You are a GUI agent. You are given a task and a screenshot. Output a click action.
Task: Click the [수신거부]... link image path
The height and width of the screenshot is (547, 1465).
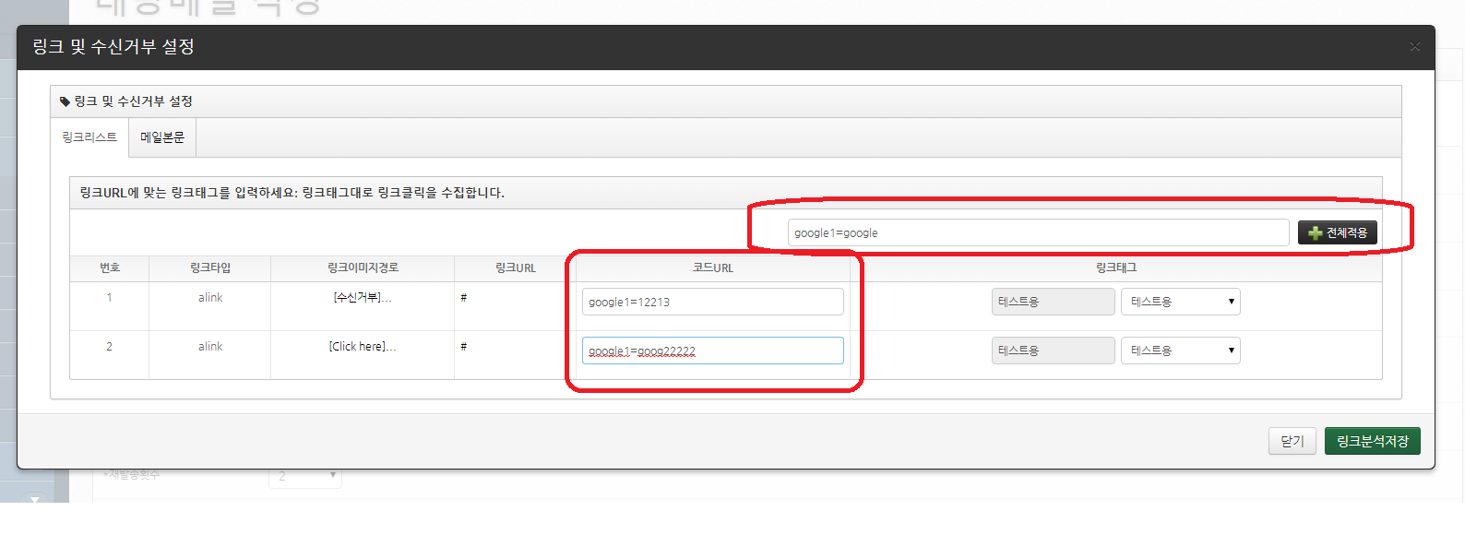363,297
